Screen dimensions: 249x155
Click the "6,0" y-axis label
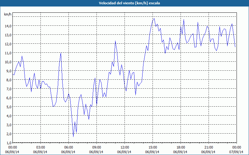tap(8, 98)
